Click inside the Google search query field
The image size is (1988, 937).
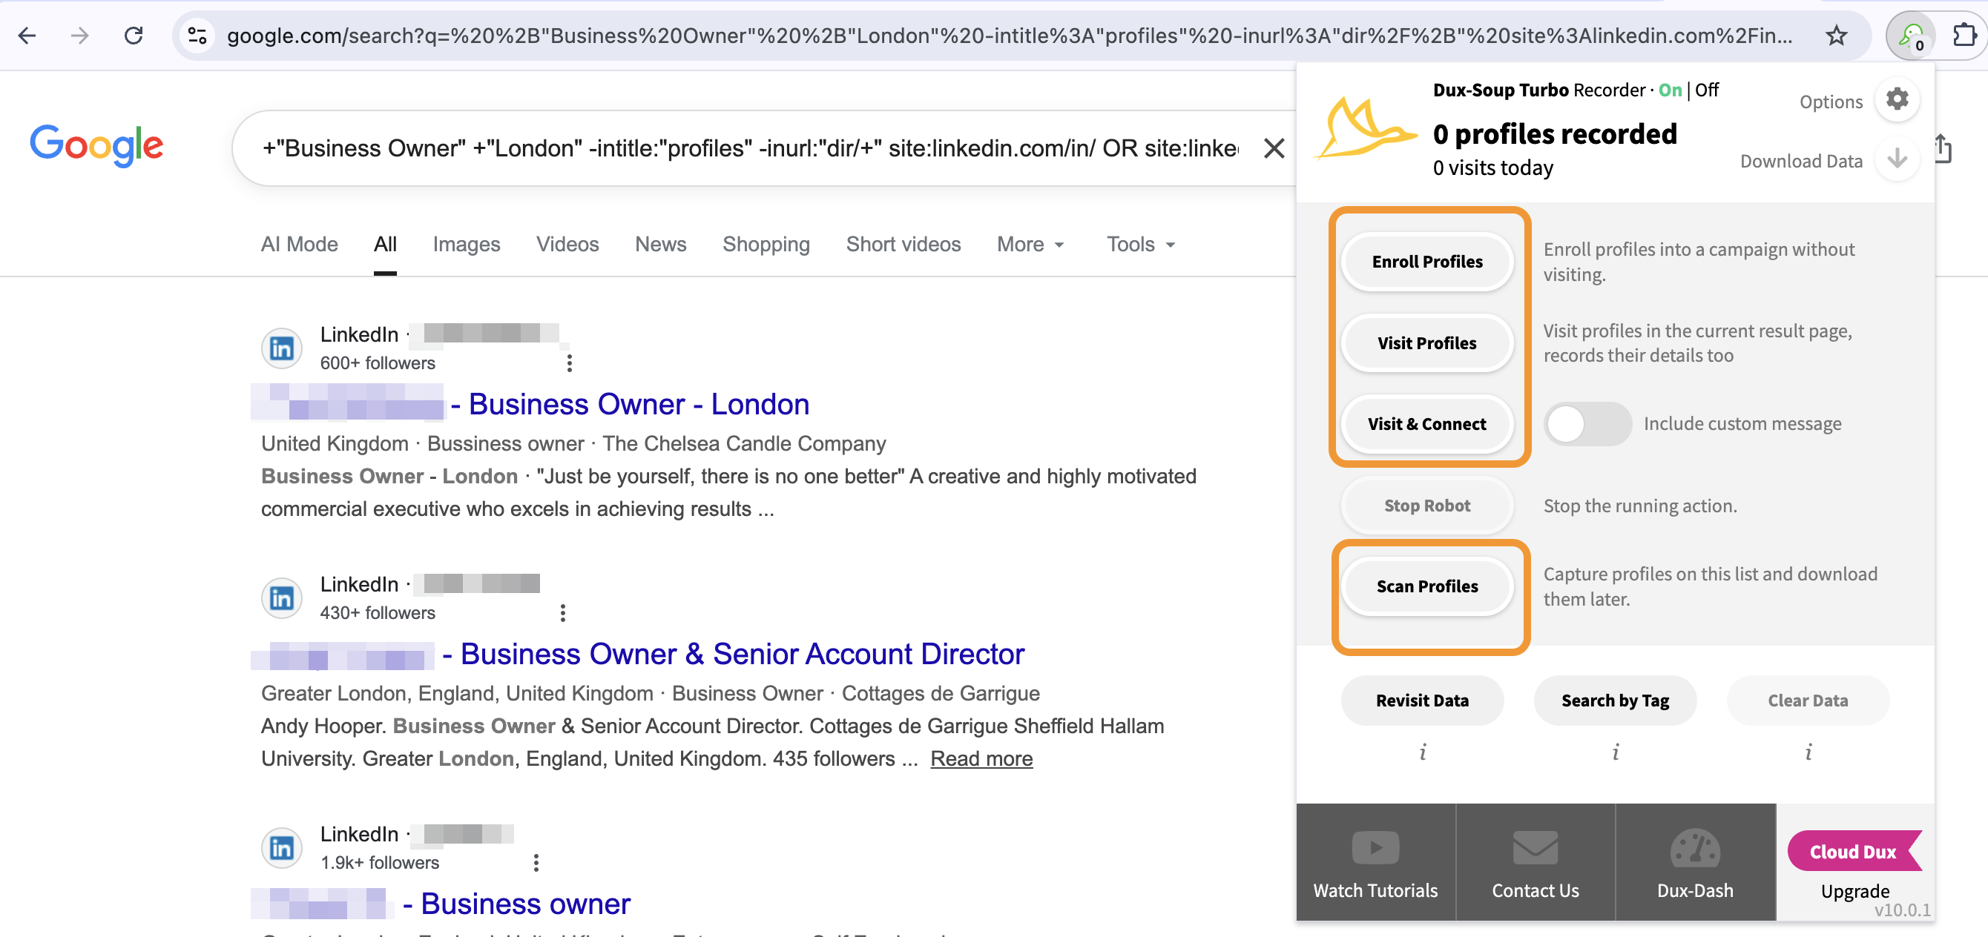(748, 148)
